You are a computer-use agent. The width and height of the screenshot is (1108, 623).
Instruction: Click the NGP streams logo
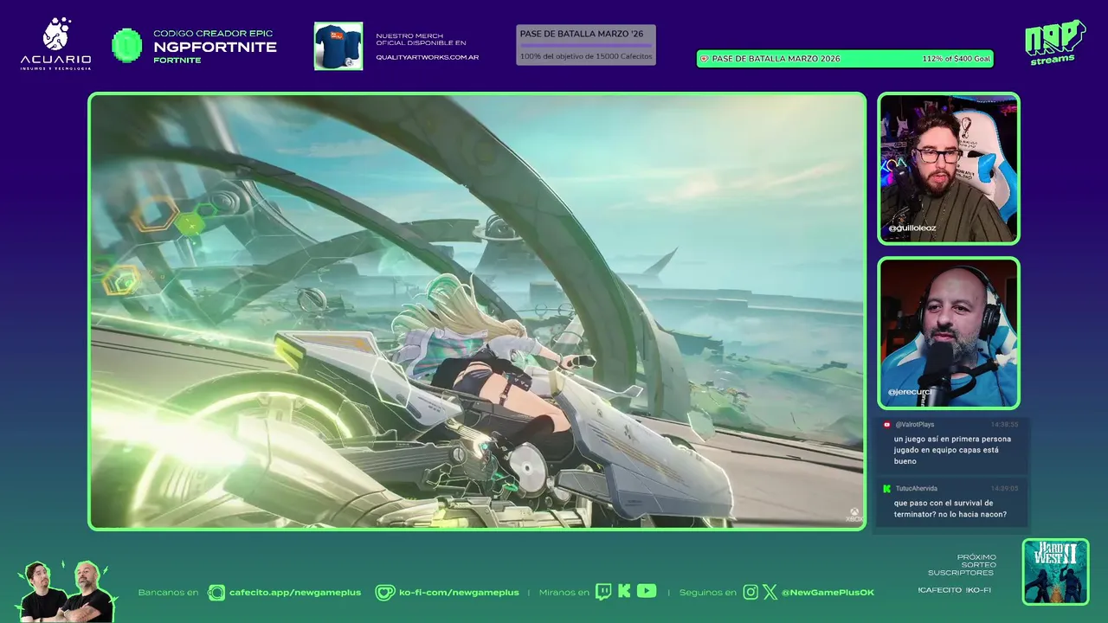pyautogui.click(x=1054, y=42)
